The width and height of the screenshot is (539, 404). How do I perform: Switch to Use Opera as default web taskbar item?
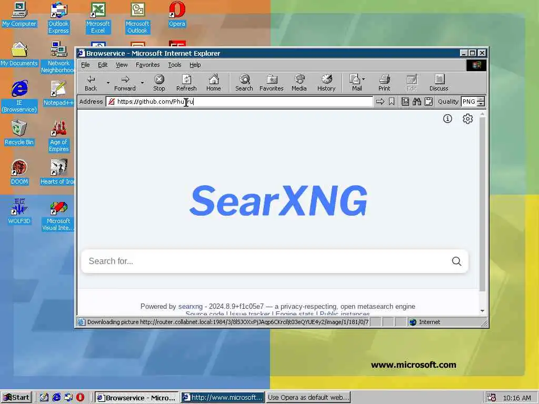[308, 398]
